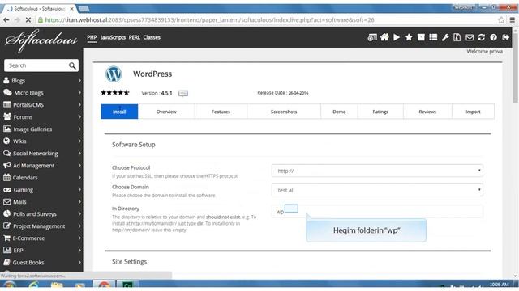Click the browser stop loading icon
The width and height of the screenshot is (519, 291).
[28, 20]
